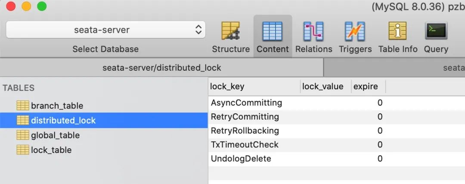
Task: Click the branch_table table icon
Action: tap(22, 106)
